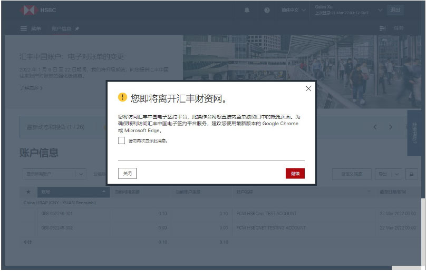The image size is (426, 271).
Task: Click the HSBC logo
Action: (x=38, y=10)
